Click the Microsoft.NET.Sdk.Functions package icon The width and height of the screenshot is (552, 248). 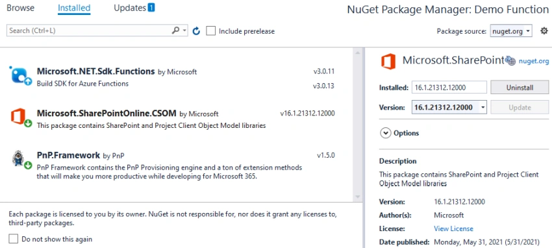(19, 75)
